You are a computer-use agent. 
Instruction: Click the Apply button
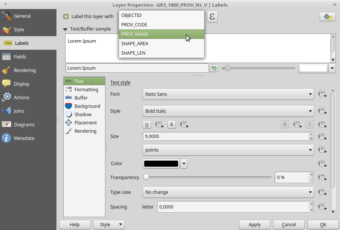[255, 225]
